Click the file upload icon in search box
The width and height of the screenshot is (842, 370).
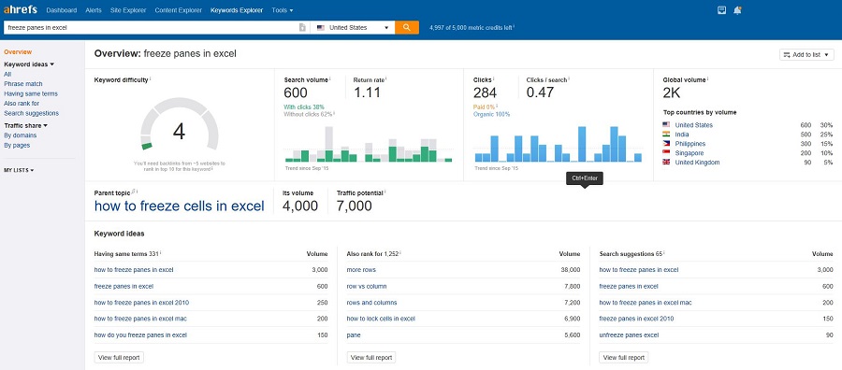point(302,27)
